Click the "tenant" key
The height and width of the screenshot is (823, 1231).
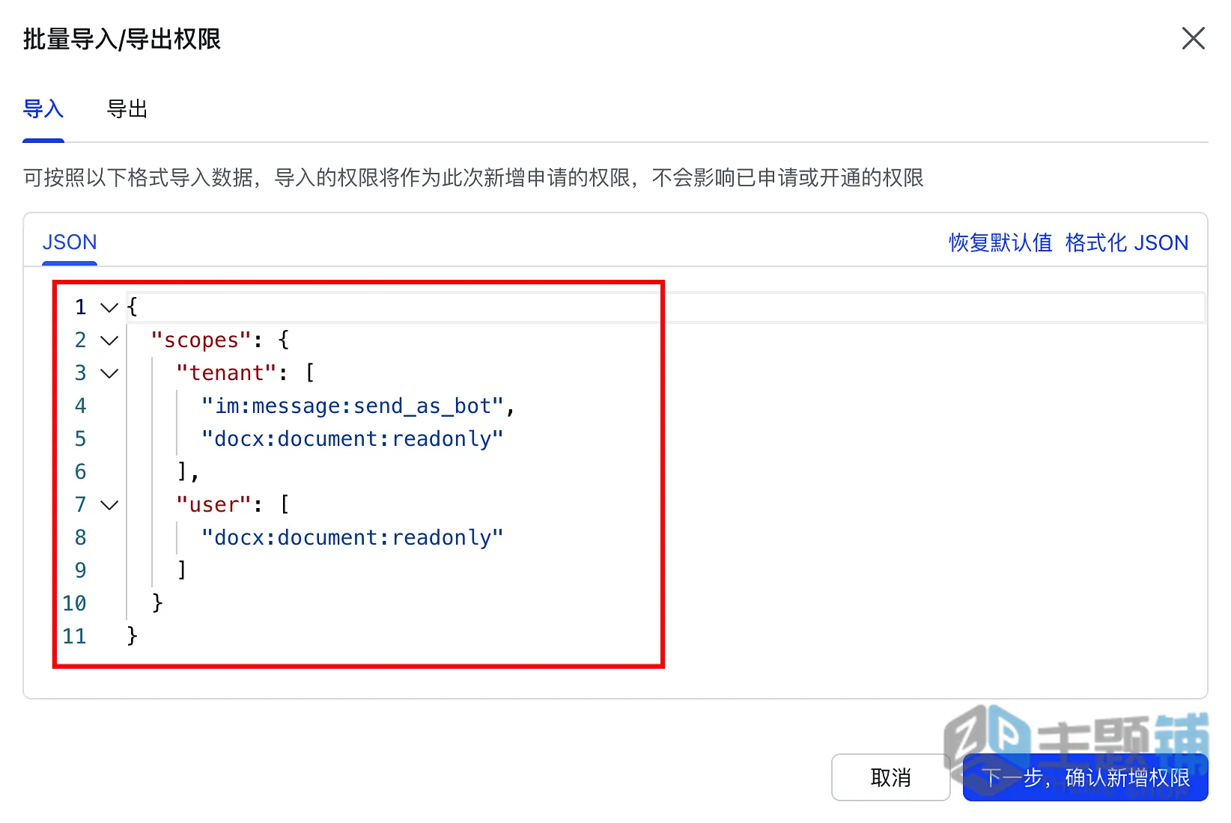pos(227,373)
